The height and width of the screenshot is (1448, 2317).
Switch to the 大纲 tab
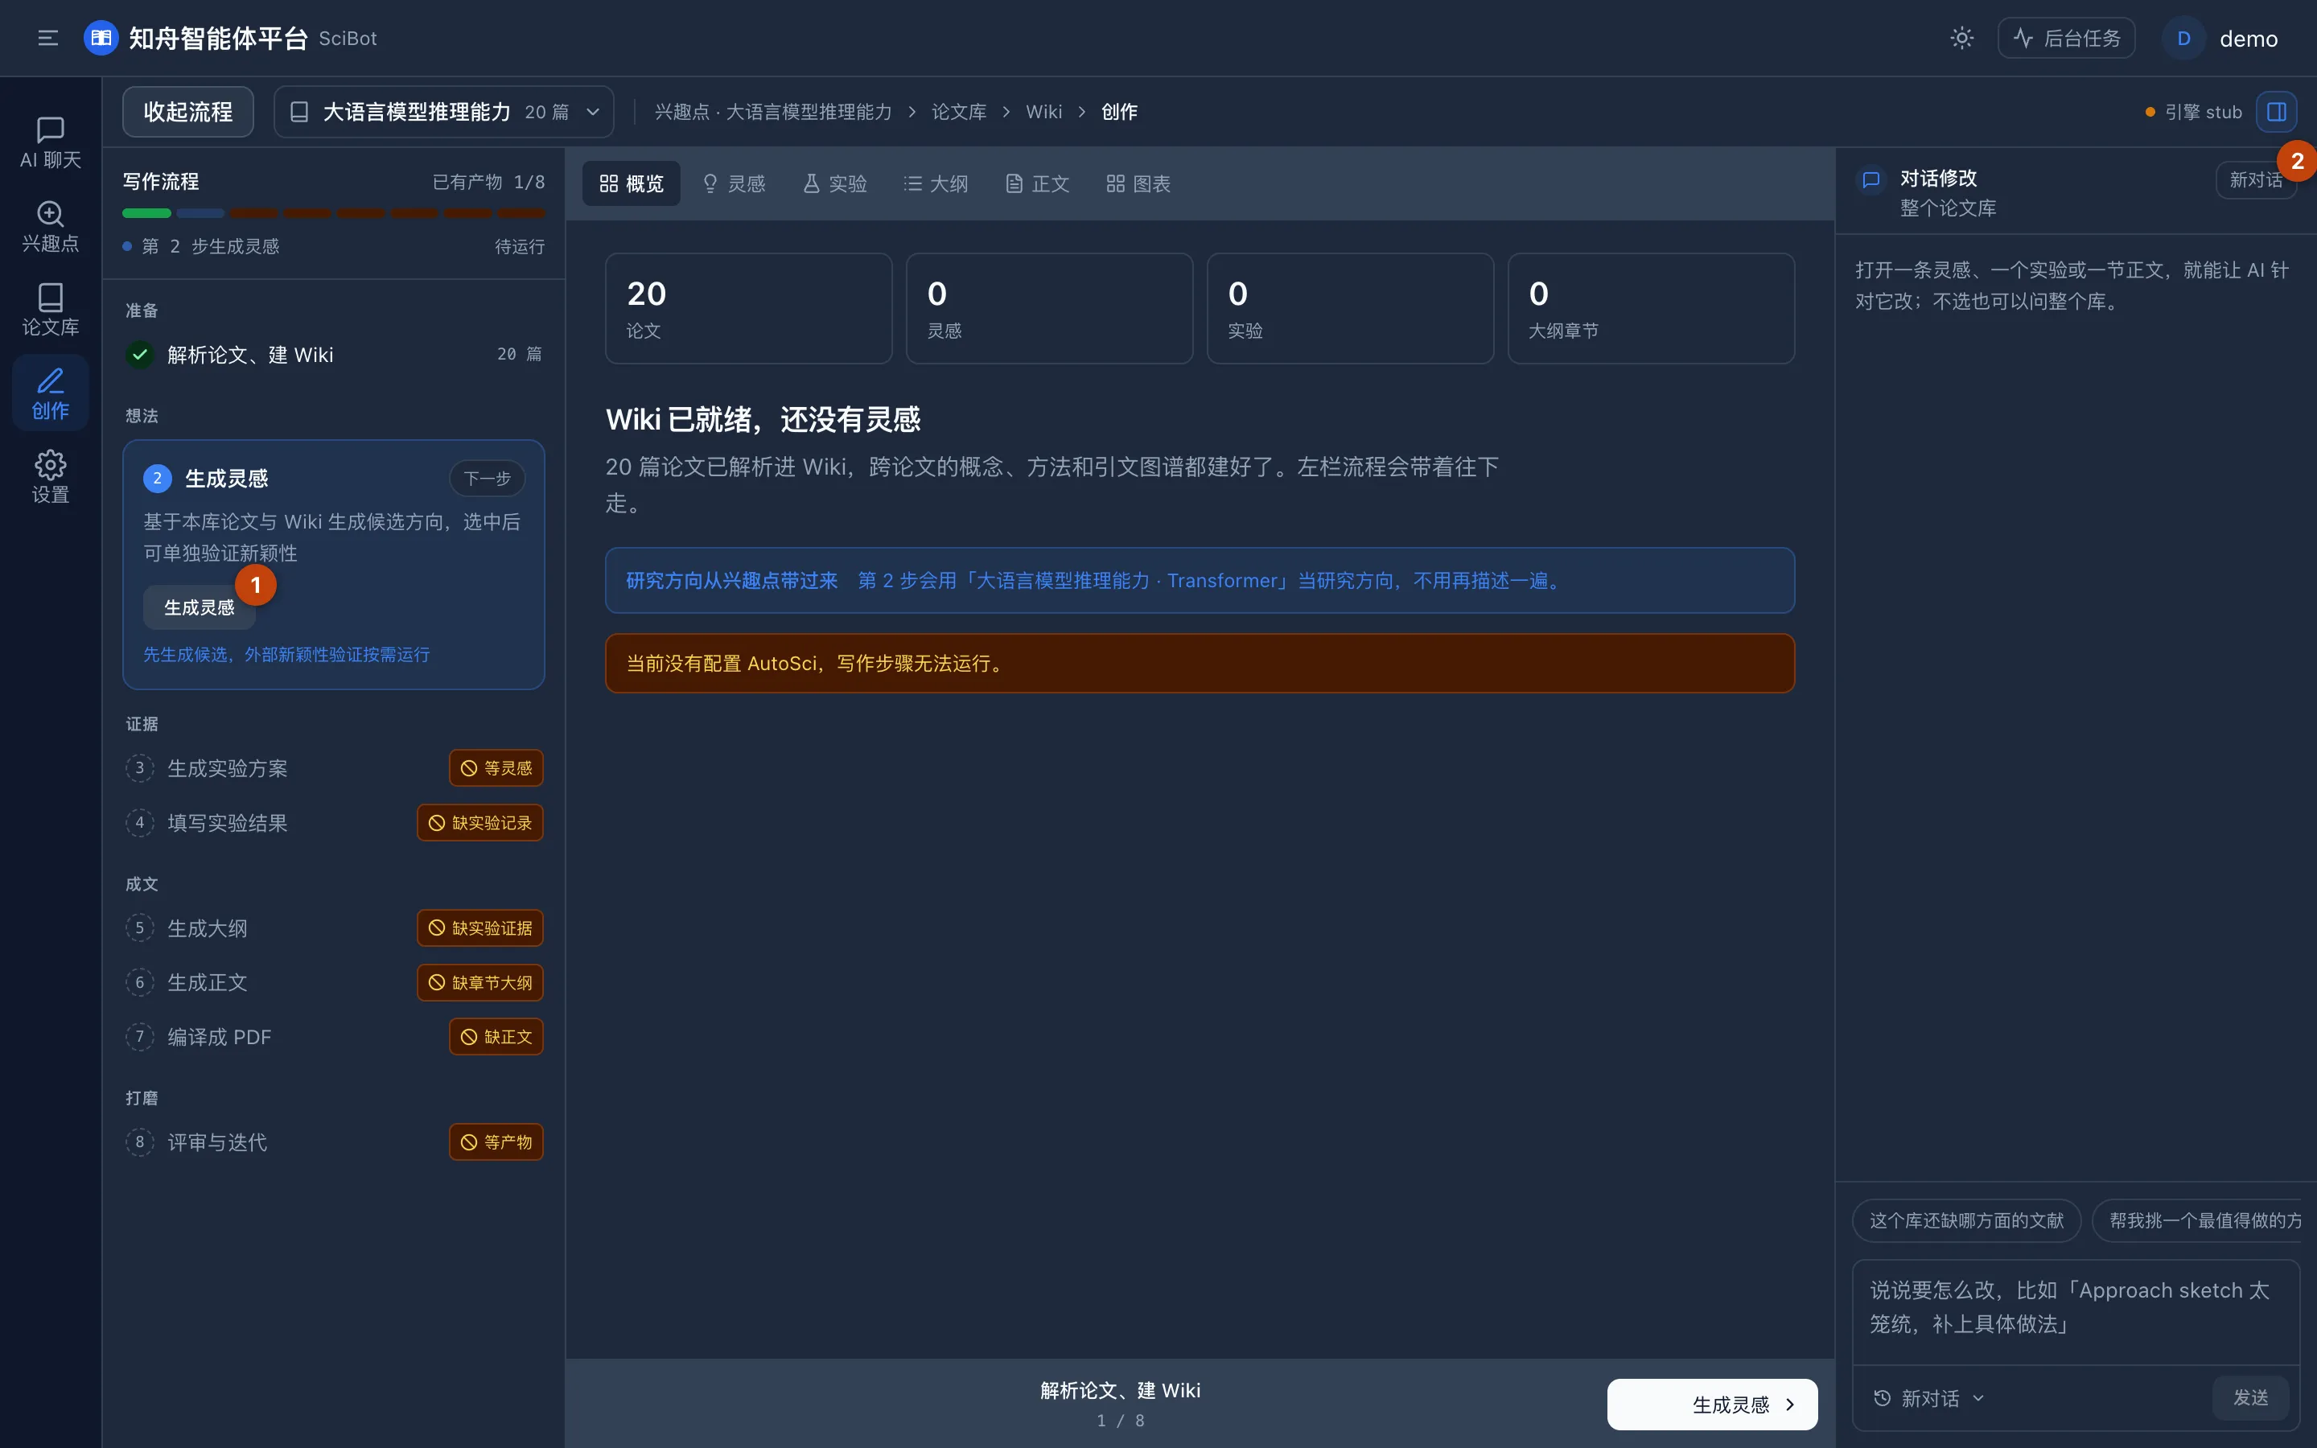pos(936,184)
